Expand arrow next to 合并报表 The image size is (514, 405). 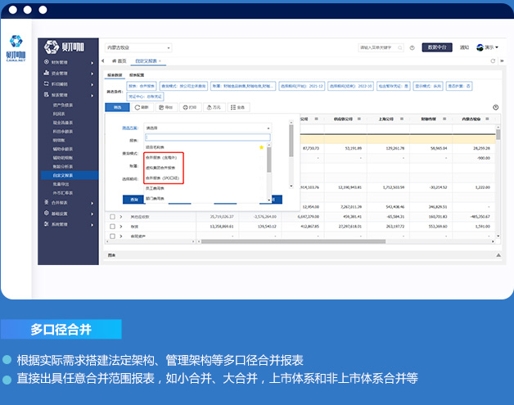[92, 203]
